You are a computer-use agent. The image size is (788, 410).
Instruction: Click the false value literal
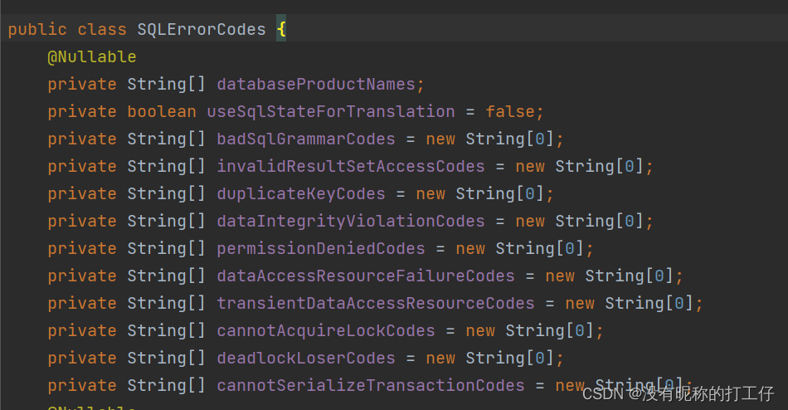pyautogui.click(x=510, y=112)
